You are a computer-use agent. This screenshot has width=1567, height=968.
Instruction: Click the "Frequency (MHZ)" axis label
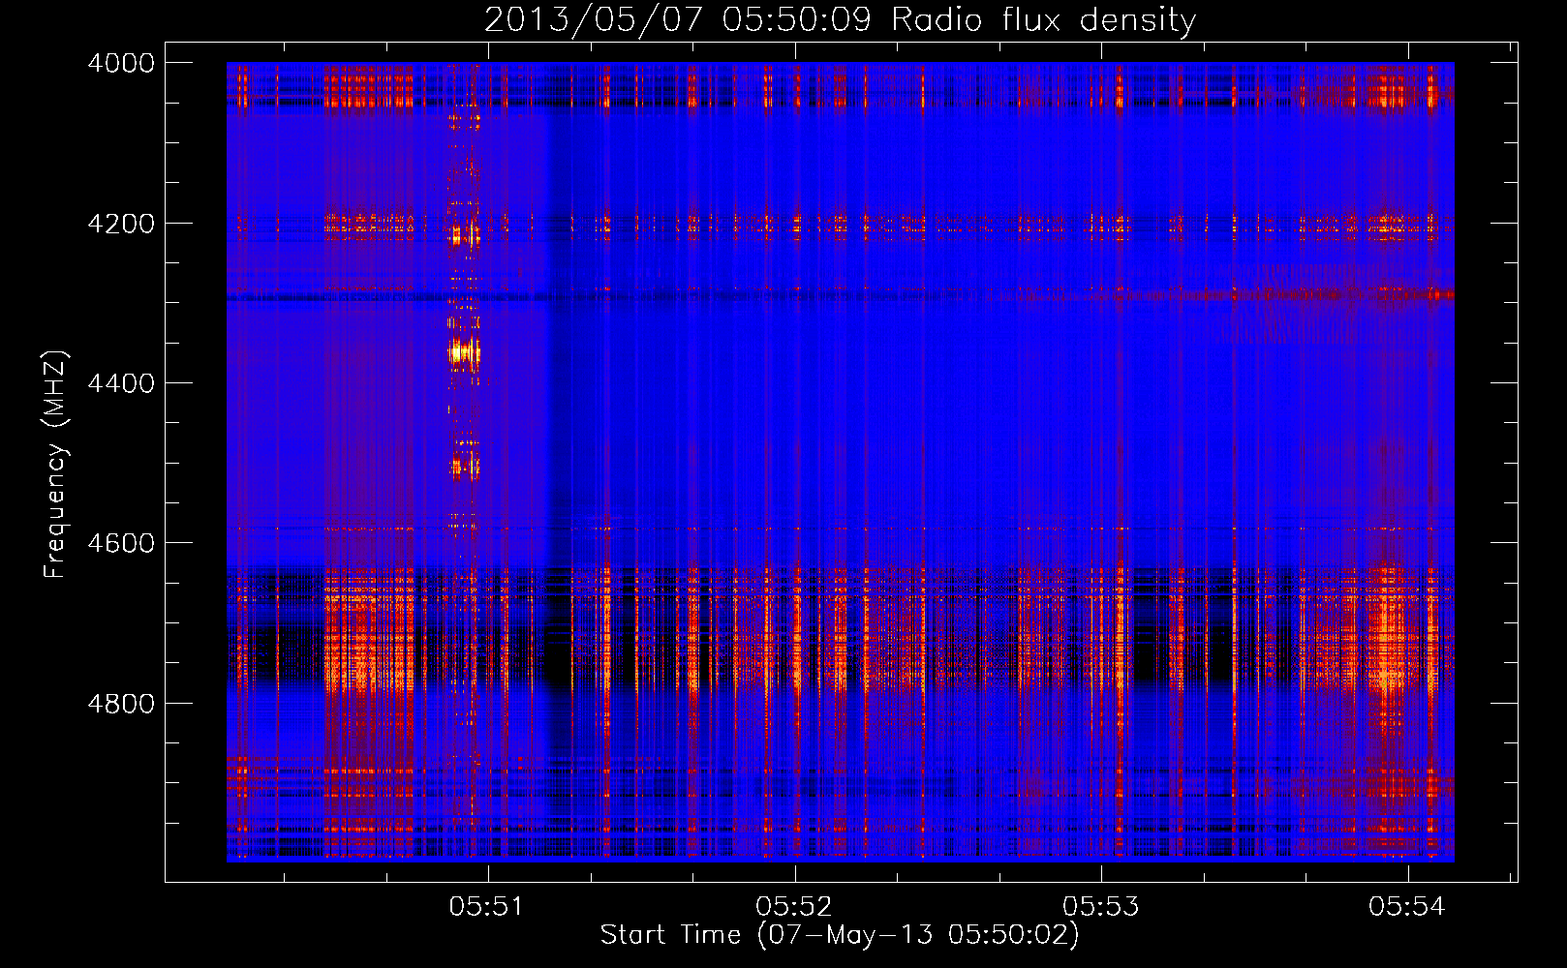pyautogui.click(x=55, y=465)
